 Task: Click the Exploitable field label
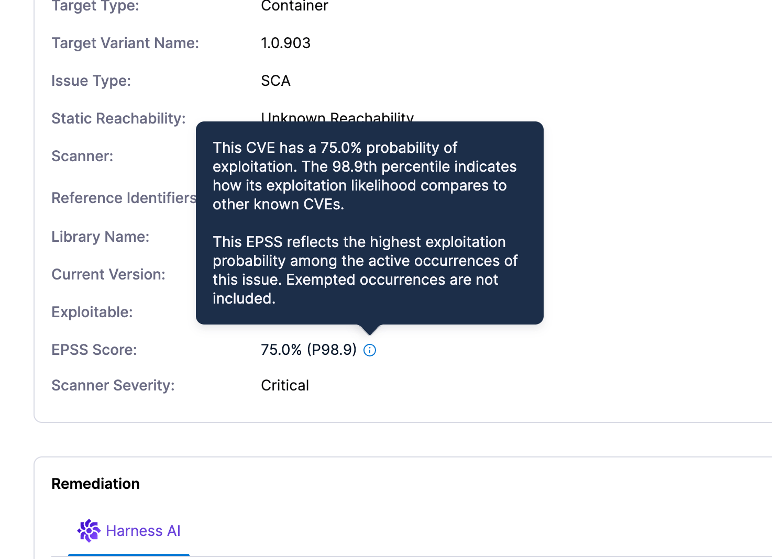[92, 312]
